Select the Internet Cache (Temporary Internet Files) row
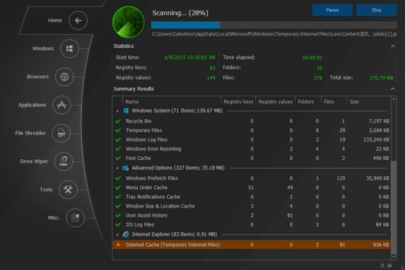 click(x=252, y=245)
